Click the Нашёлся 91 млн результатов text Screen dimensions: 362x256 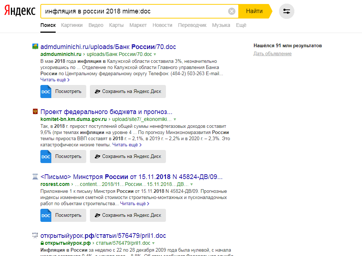point(288,46)
